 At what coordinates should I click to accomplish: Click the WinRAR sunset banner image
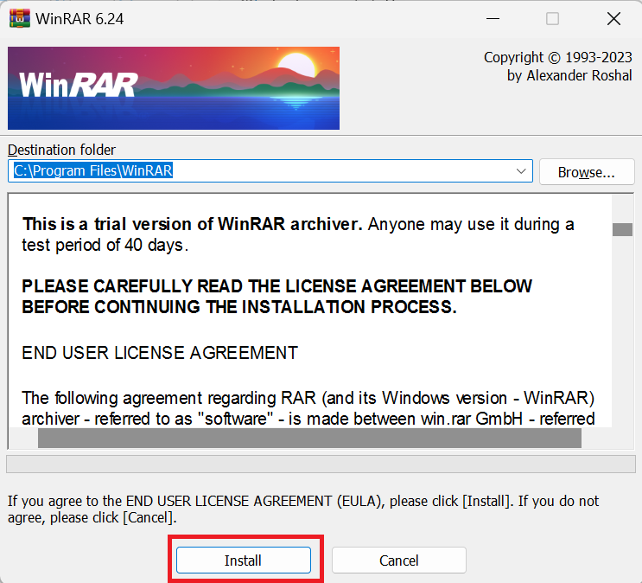click(x=174, y=88)
